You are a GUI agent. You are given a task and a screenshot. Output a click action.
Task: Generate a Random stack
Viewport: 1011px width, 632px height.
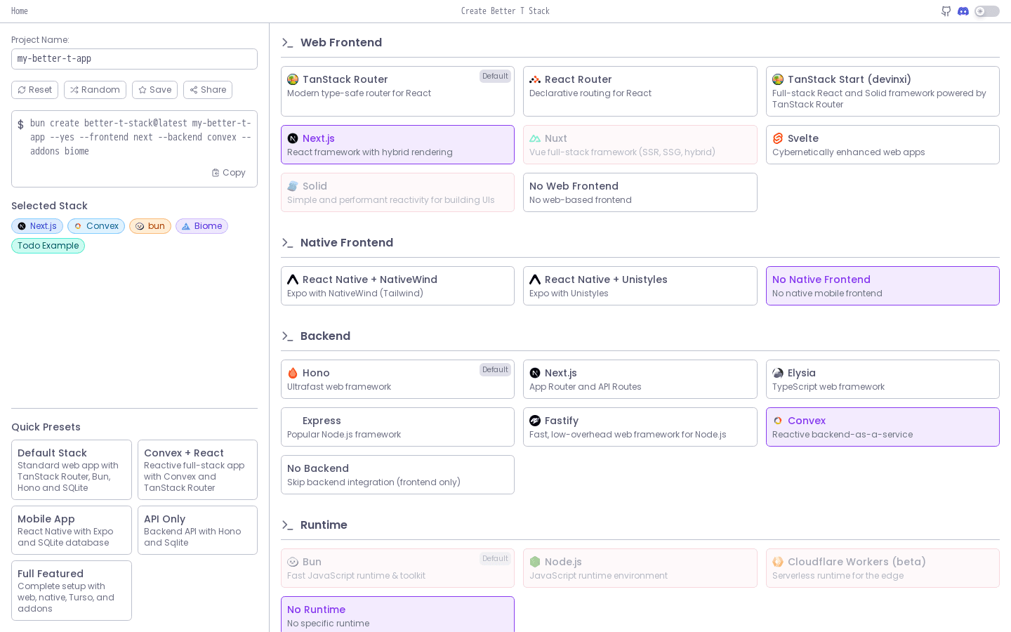95,90
